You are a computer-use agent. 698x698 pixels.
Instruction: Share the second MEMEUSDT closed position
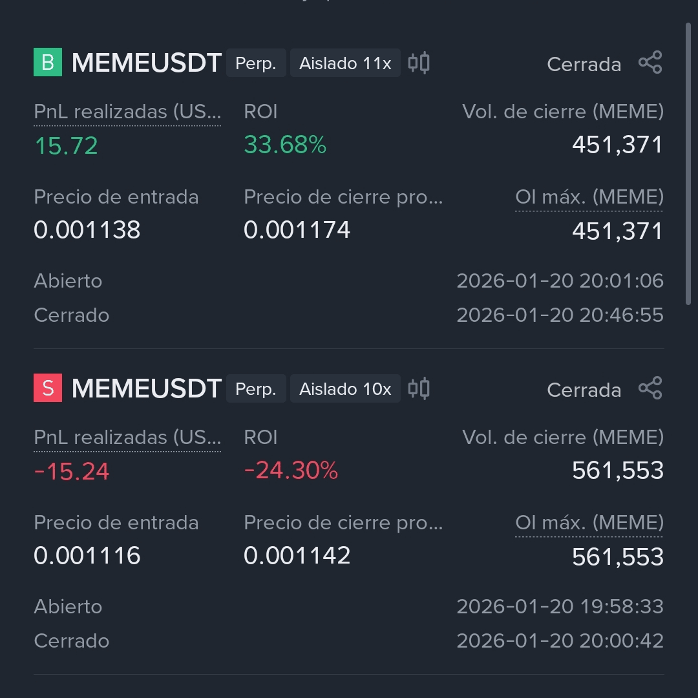(x=651, y=388)
